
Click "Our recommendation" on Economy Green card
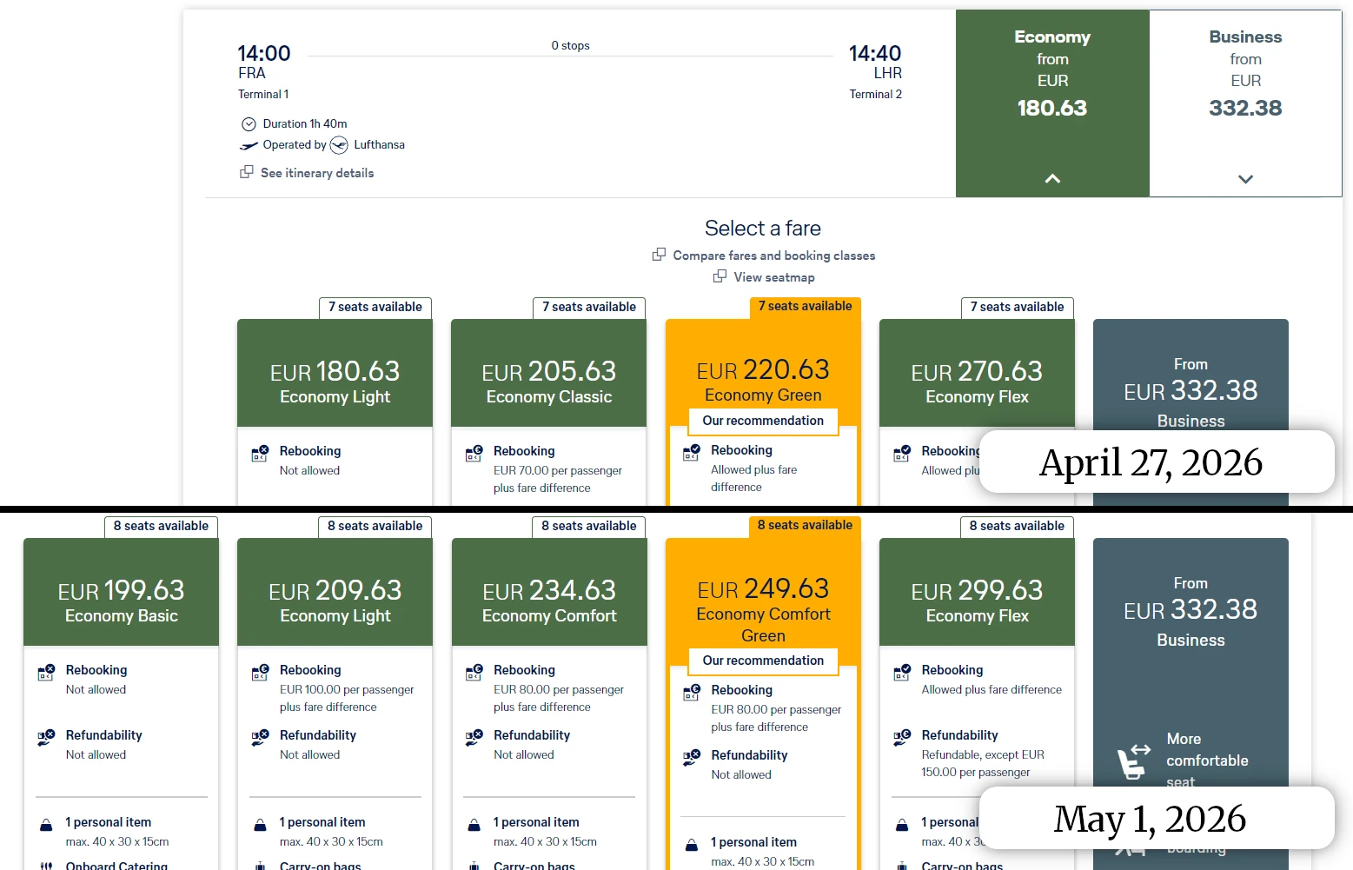click(x=763, y=421)
